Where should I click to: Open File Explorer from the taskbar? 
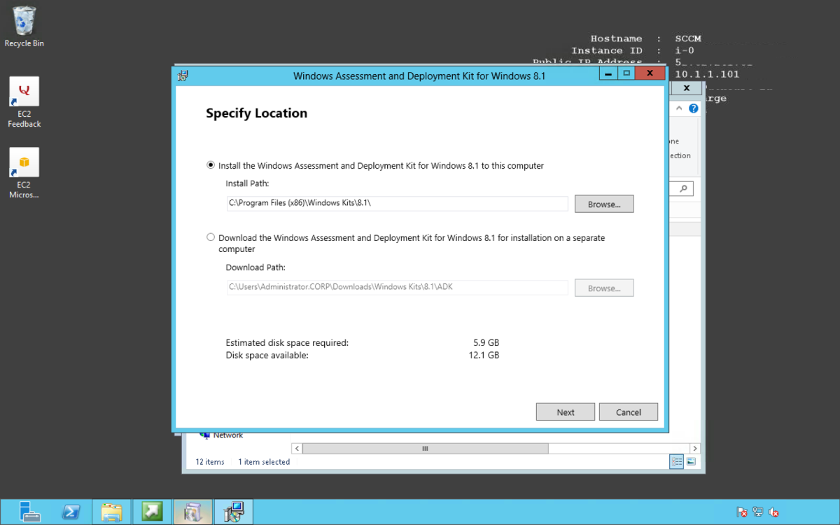[111, 512]
